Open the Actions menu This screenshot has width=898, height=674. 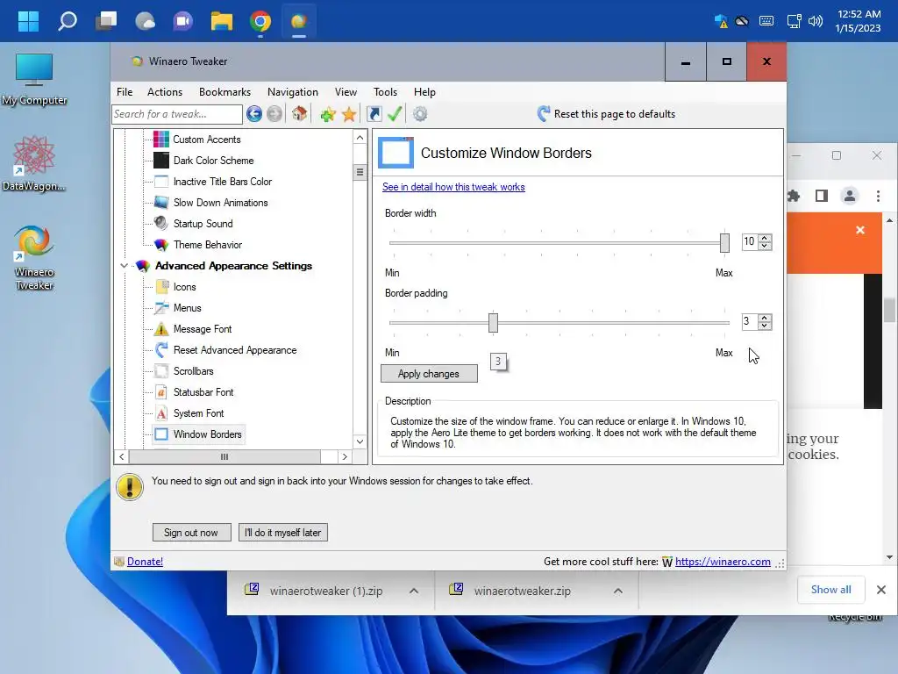[x=164, y=91]
